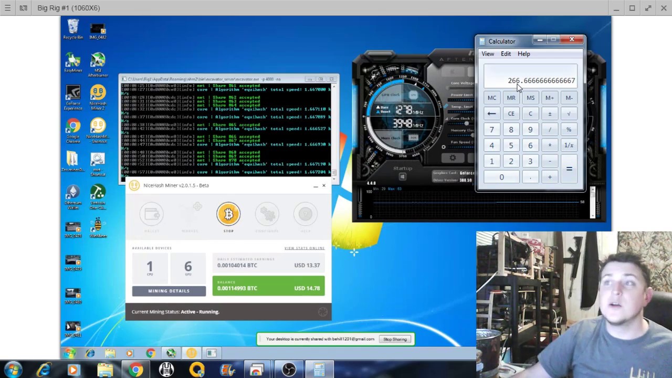Toggle the Afterburner Startup Windows button
The image size is (672, 378).
point(403,176)
